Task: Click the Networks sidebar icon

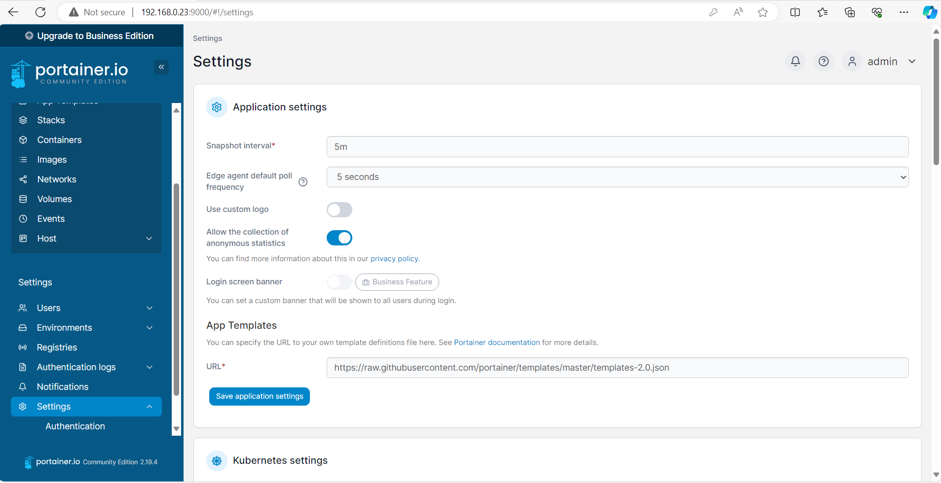Action: coord(23,179)
